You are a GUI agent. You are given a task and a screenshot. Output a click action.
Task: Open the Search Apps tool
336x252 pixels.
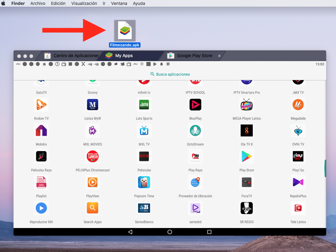pyautogui.click(x=93, y=208)
